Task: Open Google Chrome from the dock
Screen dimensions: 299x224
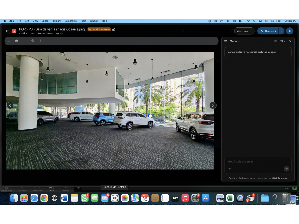Action: pos(44,198)
